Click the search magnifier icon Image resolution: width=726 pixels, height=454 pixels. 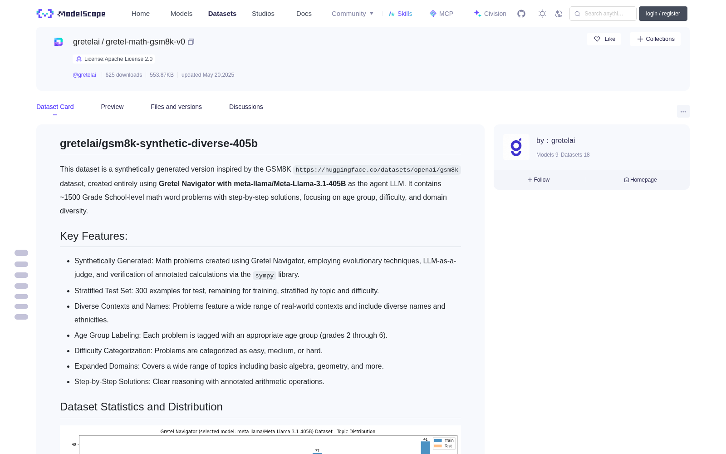(x=577, y=14)
